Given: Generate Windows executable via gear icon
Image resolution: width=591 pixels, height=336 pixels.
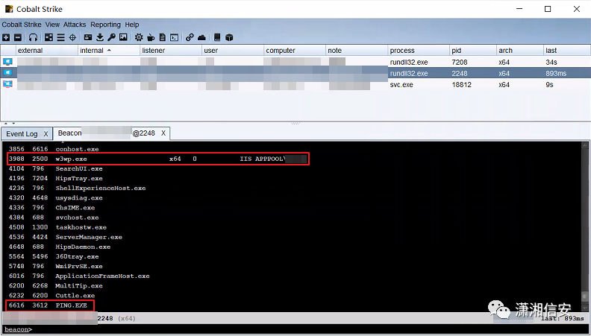Looking at the screenshot, I should (x=139, y=37).
